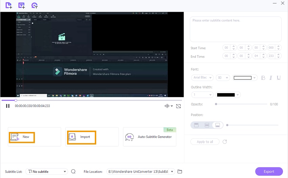Screen dimensions: 288x178
Task: Open the output folder icon
Action: pyautogui.click(x=180, y=172)
